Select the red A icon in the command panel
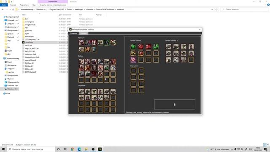 click(x=148, y=46)
